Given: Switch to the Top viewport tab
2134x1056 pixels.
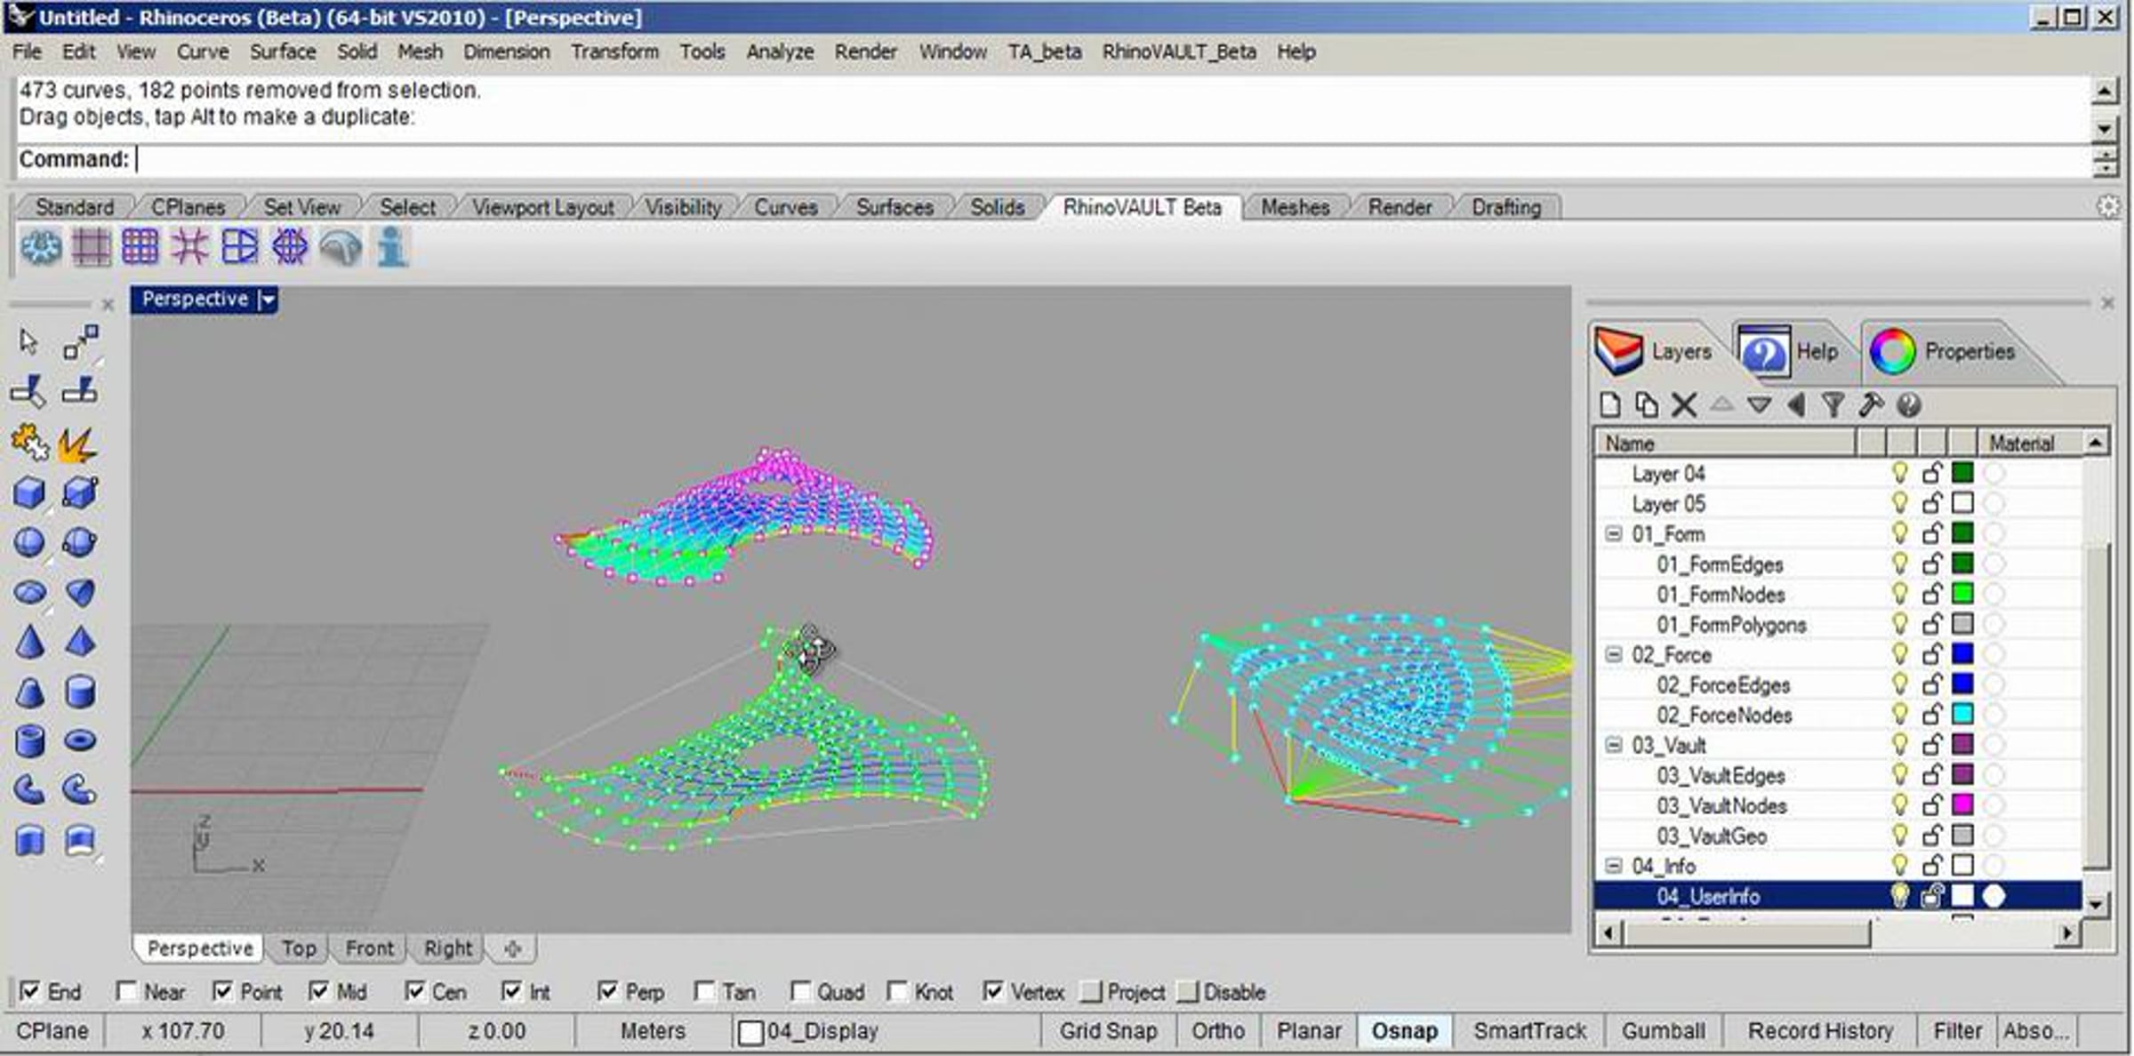Looking at the screenshot, I should (x=299, y=948).
